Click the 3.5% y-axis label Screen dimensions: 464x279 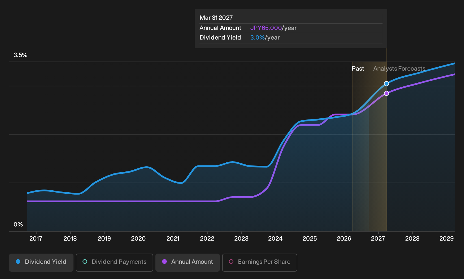click(20, 55)
